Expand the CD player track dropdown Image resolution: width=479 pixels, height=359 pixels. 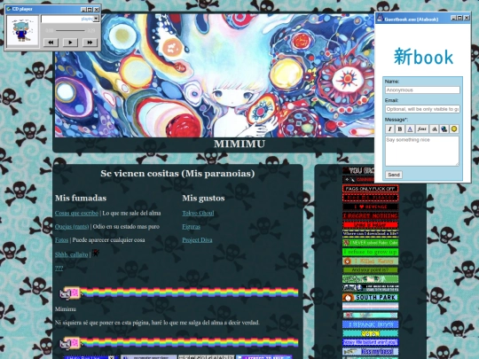pos(96,19)
